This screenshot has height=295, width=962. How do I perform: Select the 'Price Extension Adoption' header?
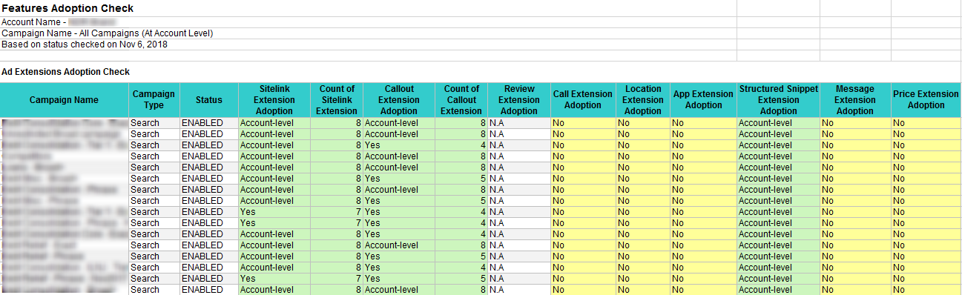point(926,100)
